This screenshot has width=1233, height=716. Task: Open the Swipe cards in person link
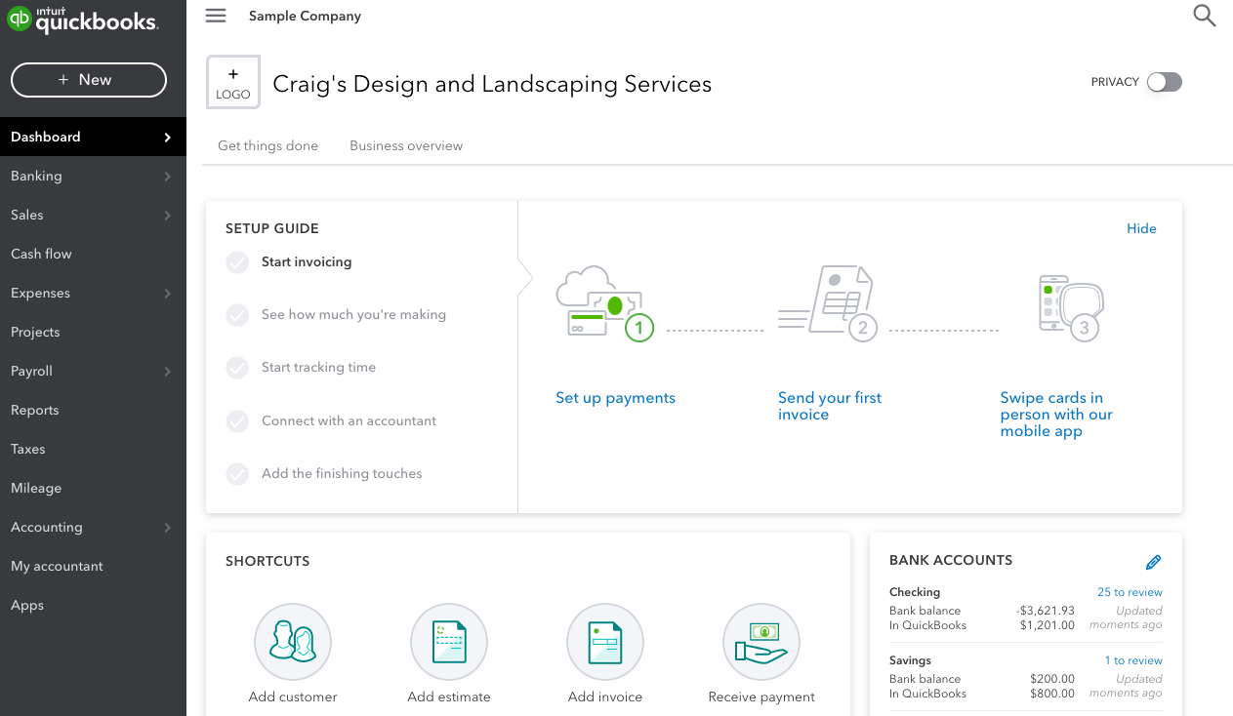click(1056, 415)
